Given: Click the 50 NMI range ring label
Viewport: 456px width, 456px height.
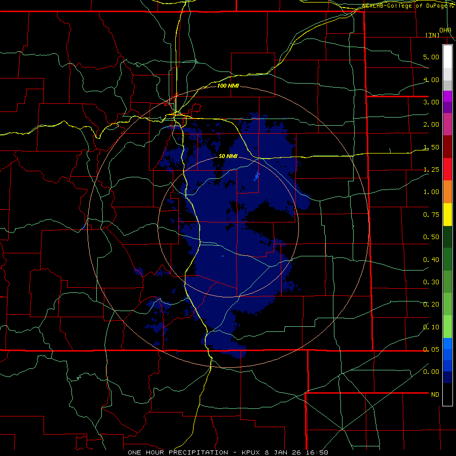Looking at the screenshot, I should [x=228, y=156].
